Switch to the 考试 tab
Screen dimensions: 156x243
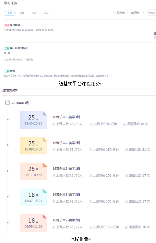[46, 13]
